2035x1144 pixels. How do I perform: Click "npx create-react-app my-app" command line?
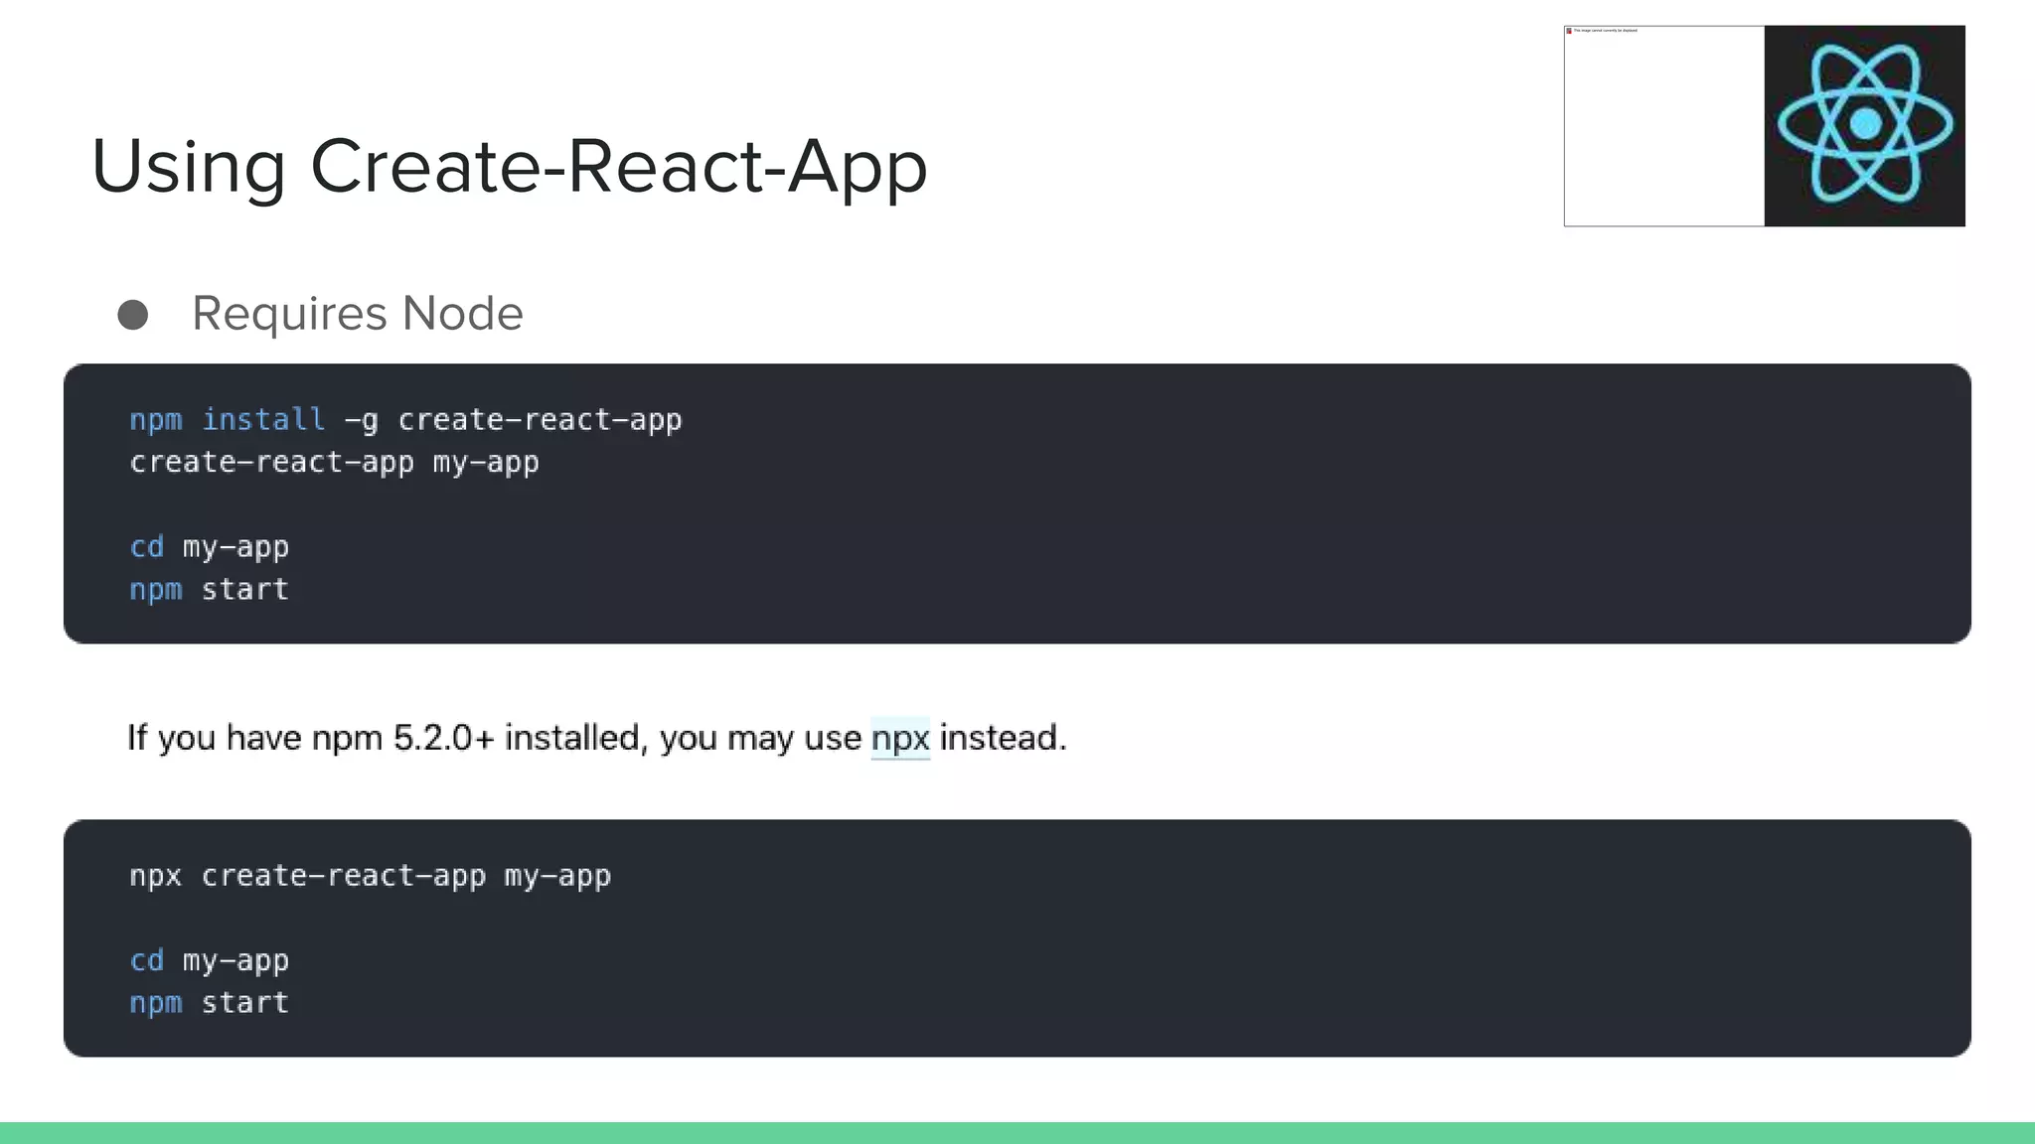click(x=370, y=876)
